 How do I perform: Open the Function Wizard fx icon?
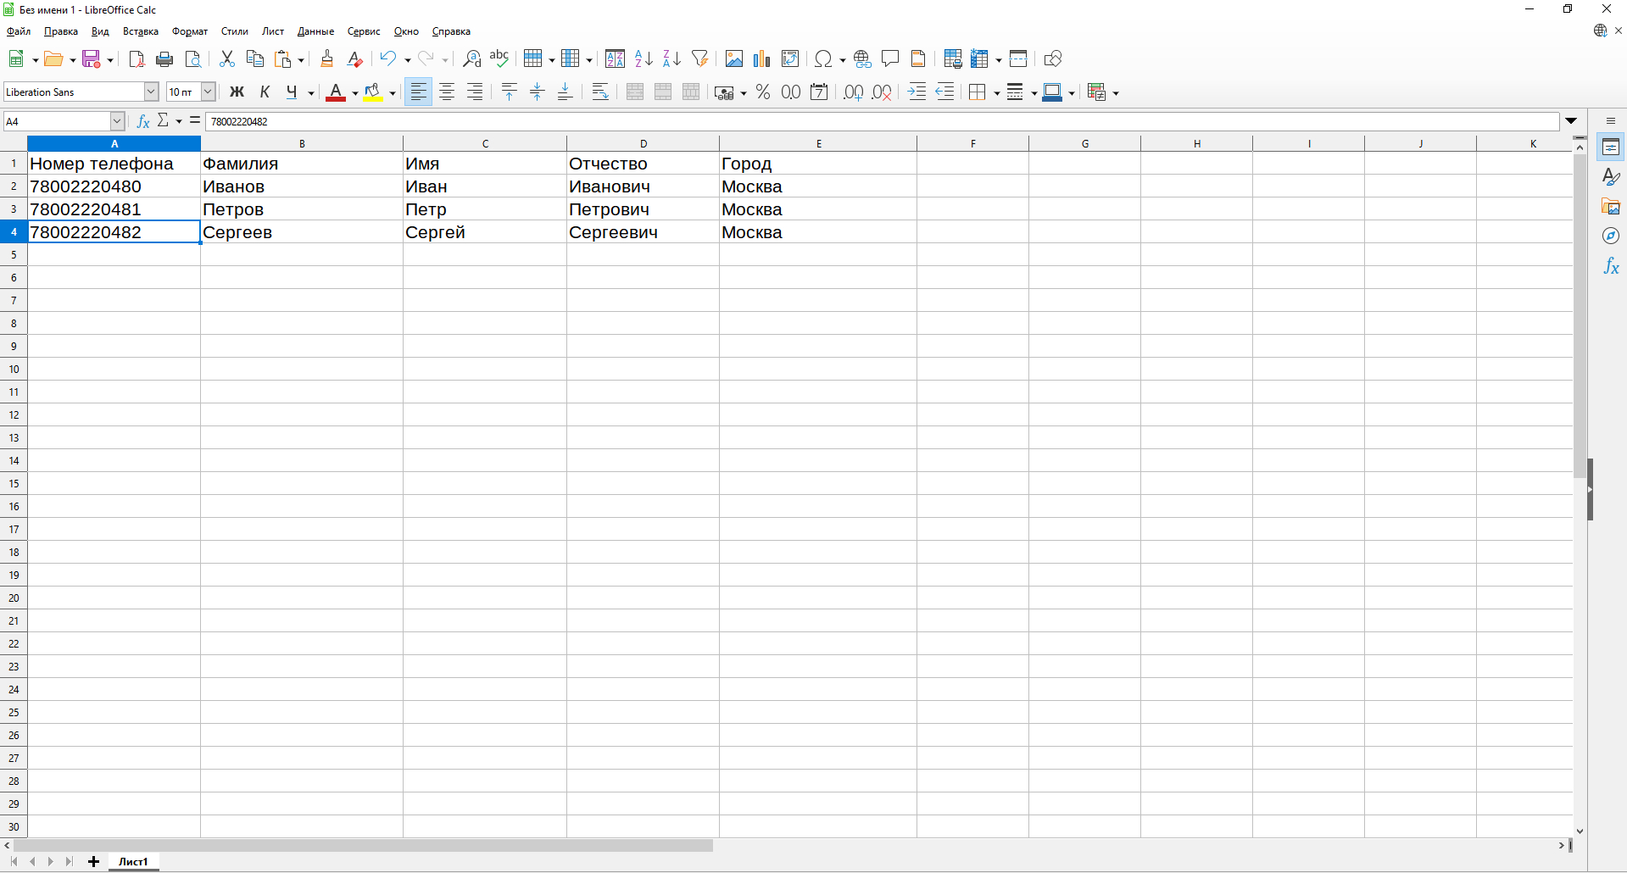143,121
